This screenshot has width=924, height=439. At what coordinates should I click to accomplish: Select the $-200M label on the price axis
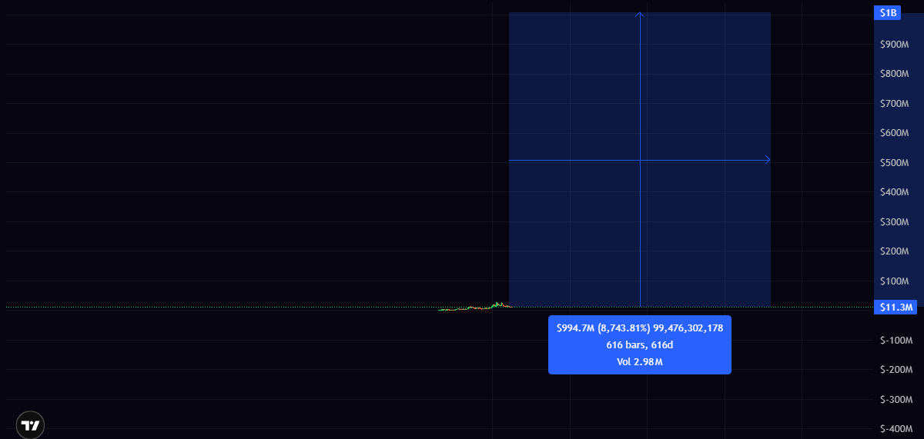tap(896, 370)
